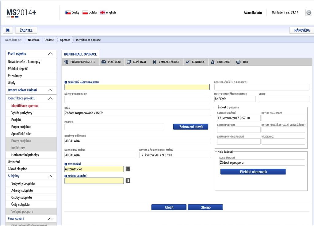Focus the Název projektu CZ field
The height and width of the screenshot is (226, 314).
pos(138,99)
